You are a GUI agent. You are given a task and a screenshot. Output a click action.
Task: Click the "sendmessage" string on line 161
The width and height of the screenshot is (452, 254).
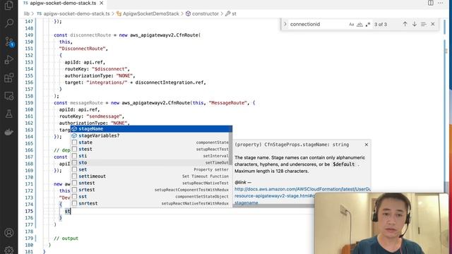104,116
